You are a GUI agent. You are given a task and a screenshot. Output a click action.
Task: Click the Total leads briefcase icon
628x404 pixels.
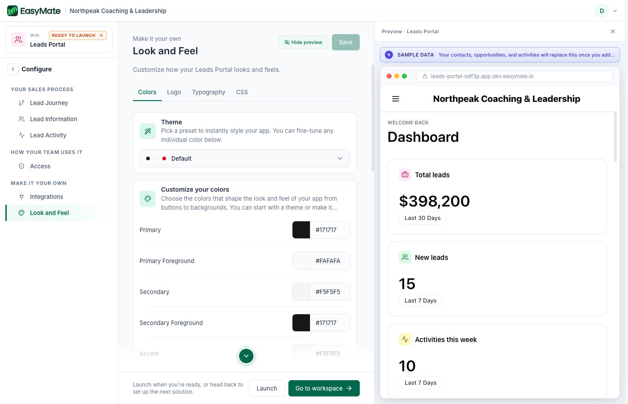coord(405,175)
